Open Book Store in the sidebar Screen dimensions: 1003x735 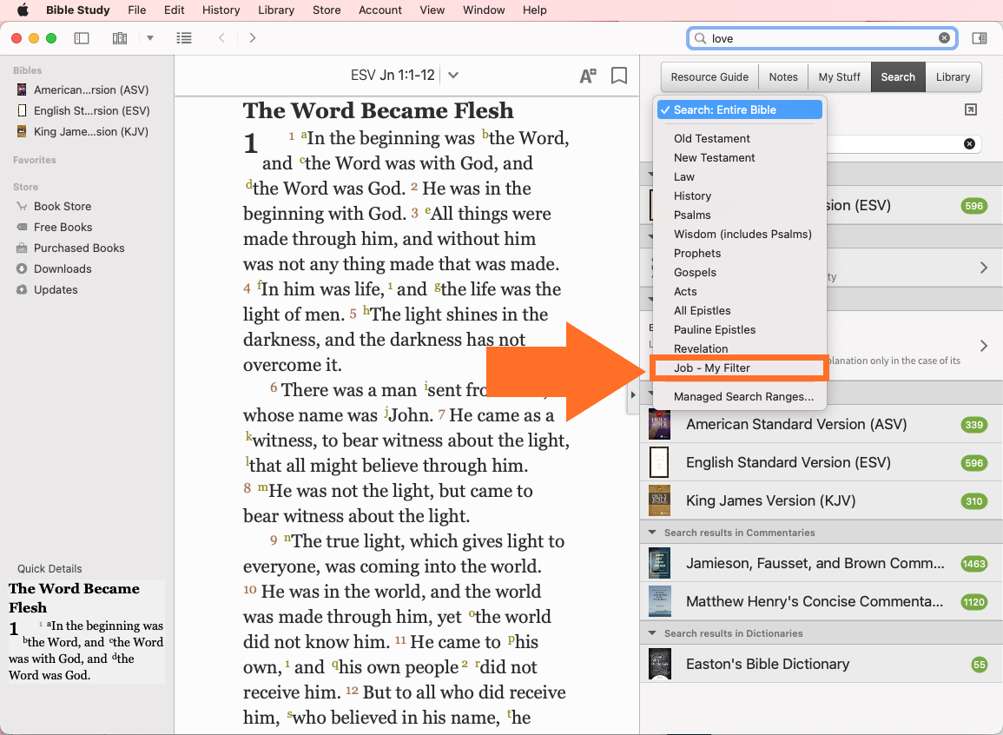coord(63,206)
